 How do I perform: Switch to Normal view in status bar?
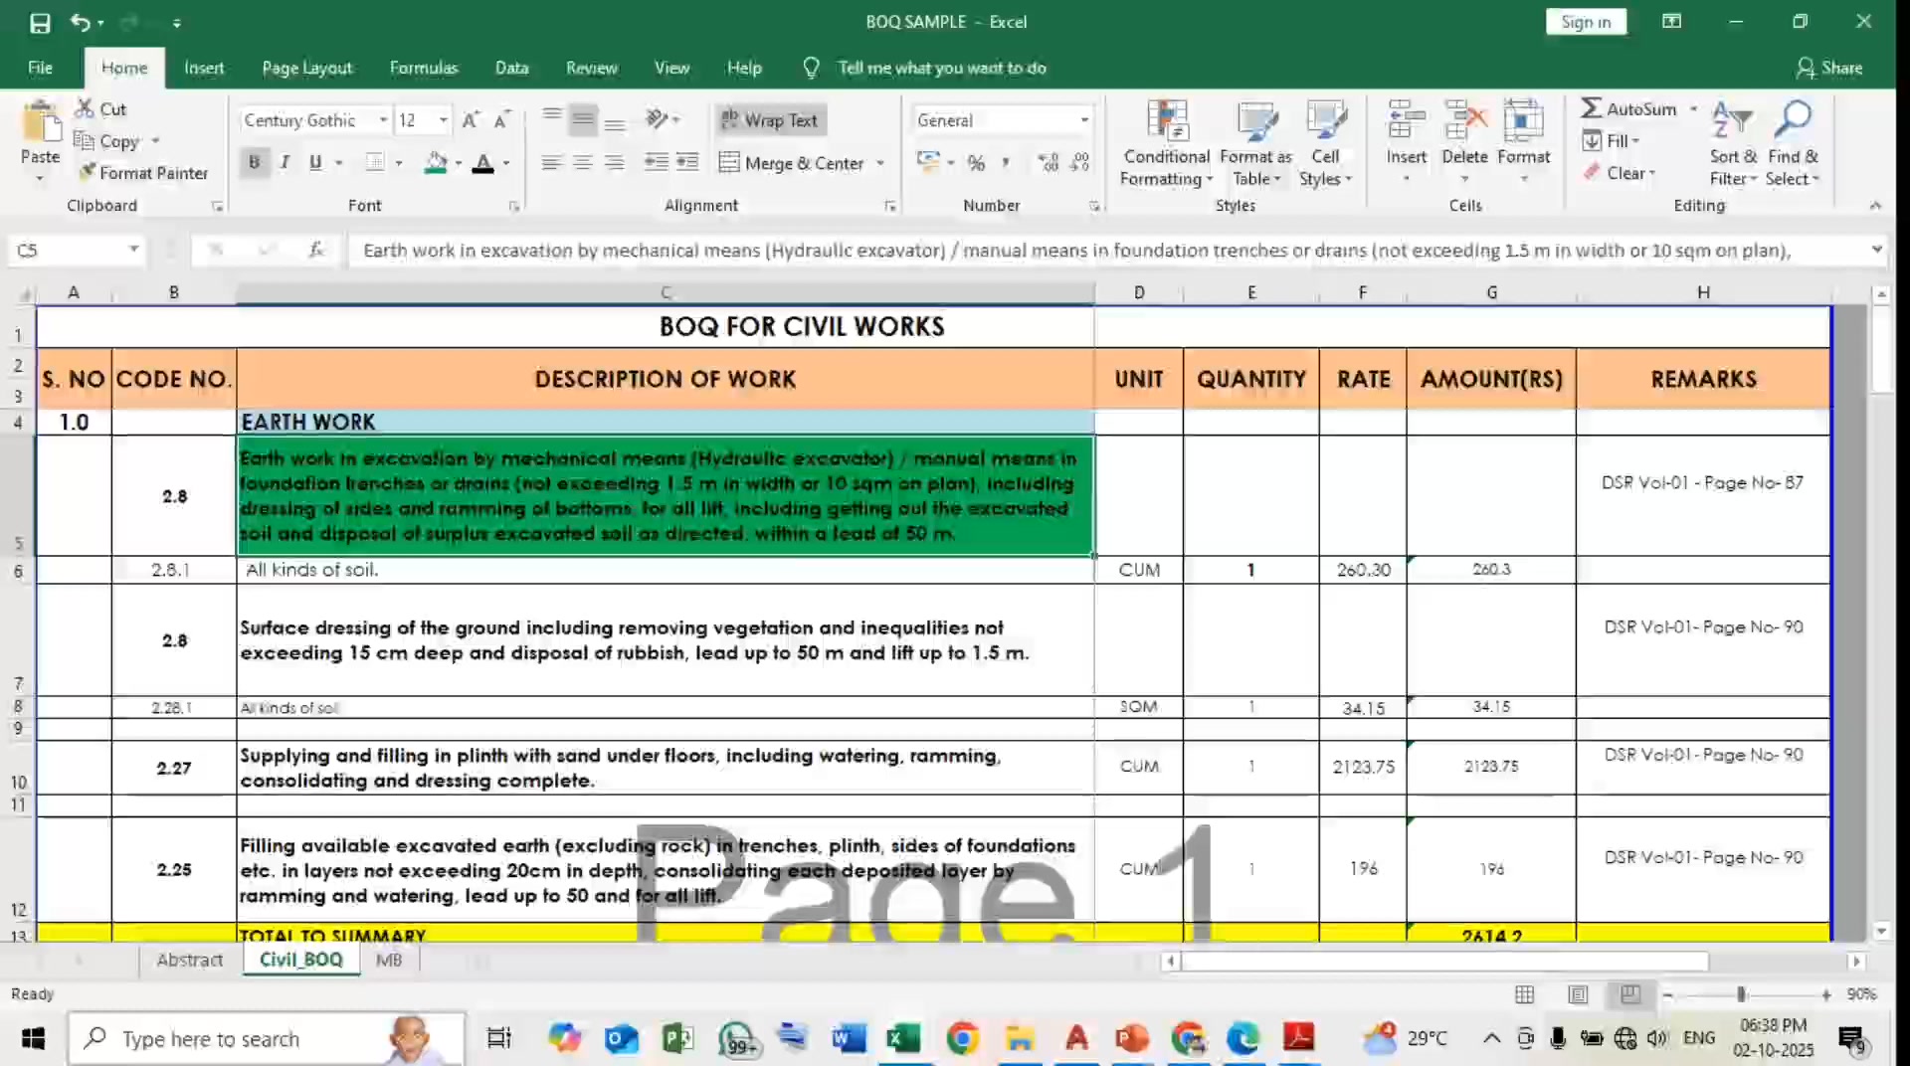pyautogui.click(x=1524, y=993)
